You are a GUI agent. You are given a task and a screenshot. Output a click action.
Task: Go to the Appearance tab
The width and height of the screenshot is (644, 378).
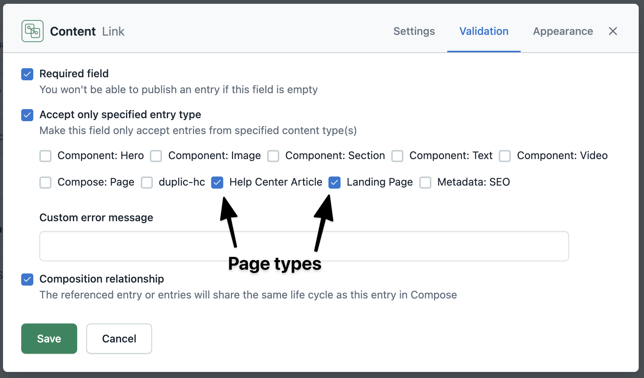pos(563,31)
